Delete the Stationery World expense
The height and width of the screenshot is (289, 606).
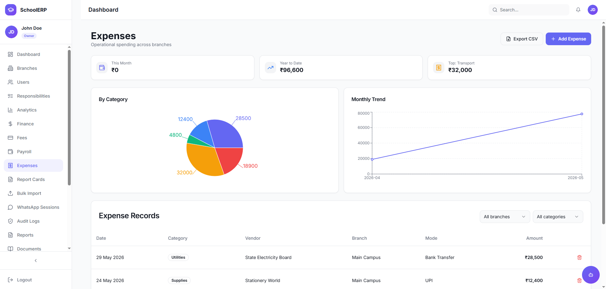[579, 280]
